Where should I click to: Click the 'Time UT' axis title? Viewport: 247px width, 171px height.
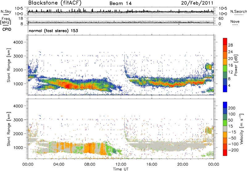(121, 169)
